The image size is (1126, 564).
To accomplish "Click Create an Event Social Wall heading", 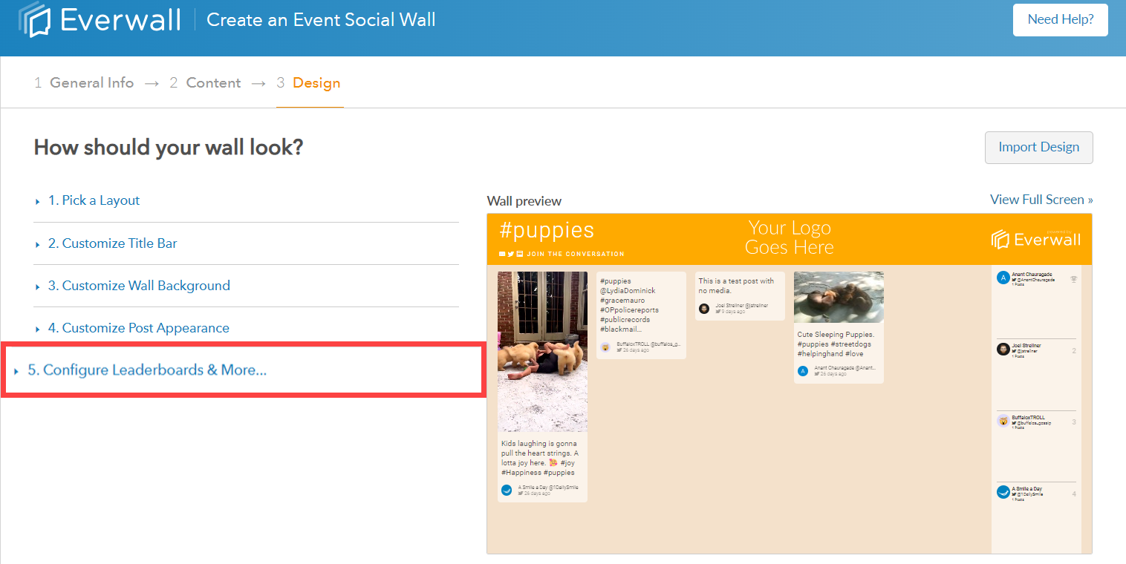I will click(x=321, y=20).
